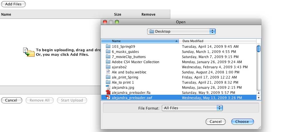Image resolution: width=281 pixels, height=132 pixels.
Task: Cancel the Open dialog
Action: (x=216, y=122)
